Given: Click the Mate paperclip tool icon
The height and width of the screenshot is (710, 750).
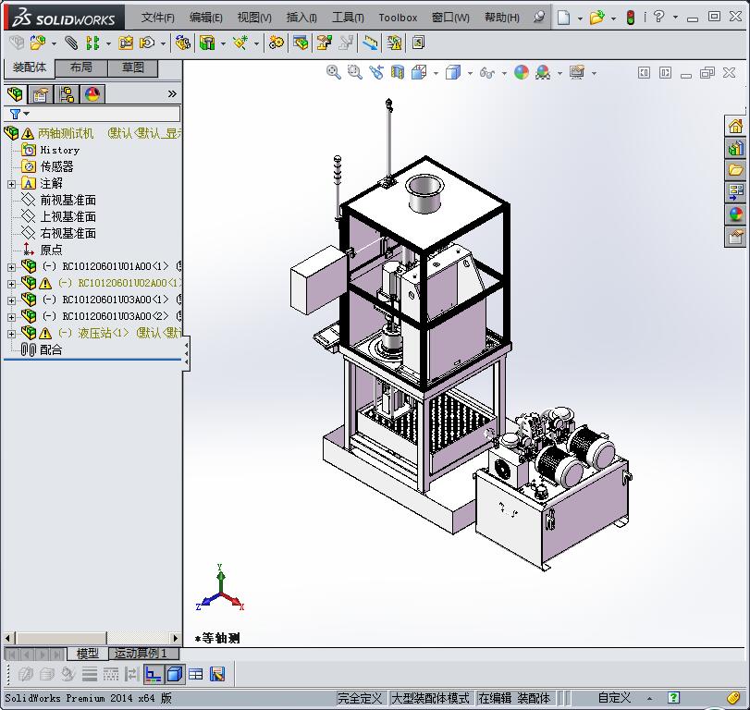Looking at the screenshot, I should [x=71, y=43].
